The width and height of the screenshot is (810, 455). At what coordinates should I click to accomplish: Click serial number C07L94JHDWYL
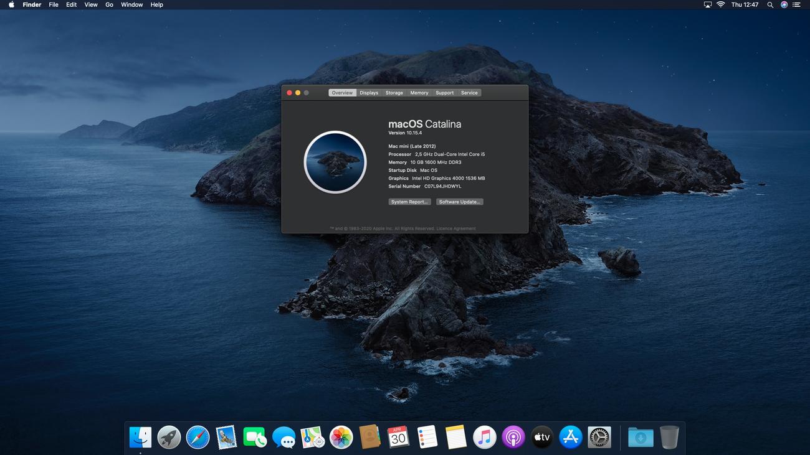pos(443,186)
